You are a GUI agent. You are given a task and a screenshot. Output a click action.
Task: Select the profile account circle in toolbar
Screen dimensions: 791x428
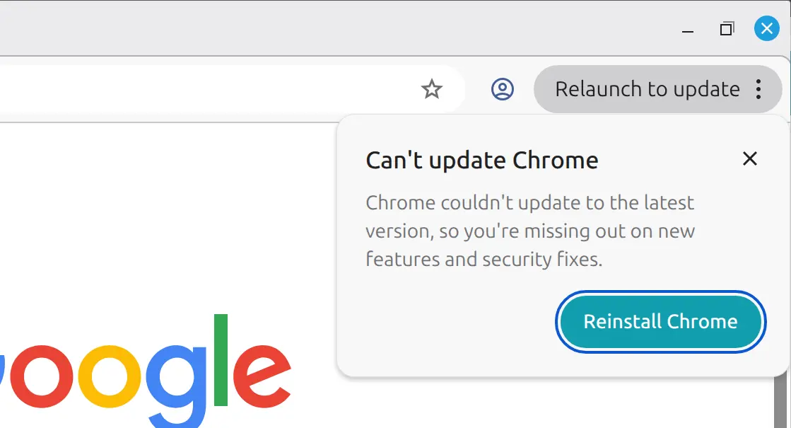[x=503, y=89]
